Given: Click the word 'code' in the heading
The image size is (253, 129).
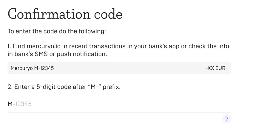Looking at the screenshot, I should 108,14.
